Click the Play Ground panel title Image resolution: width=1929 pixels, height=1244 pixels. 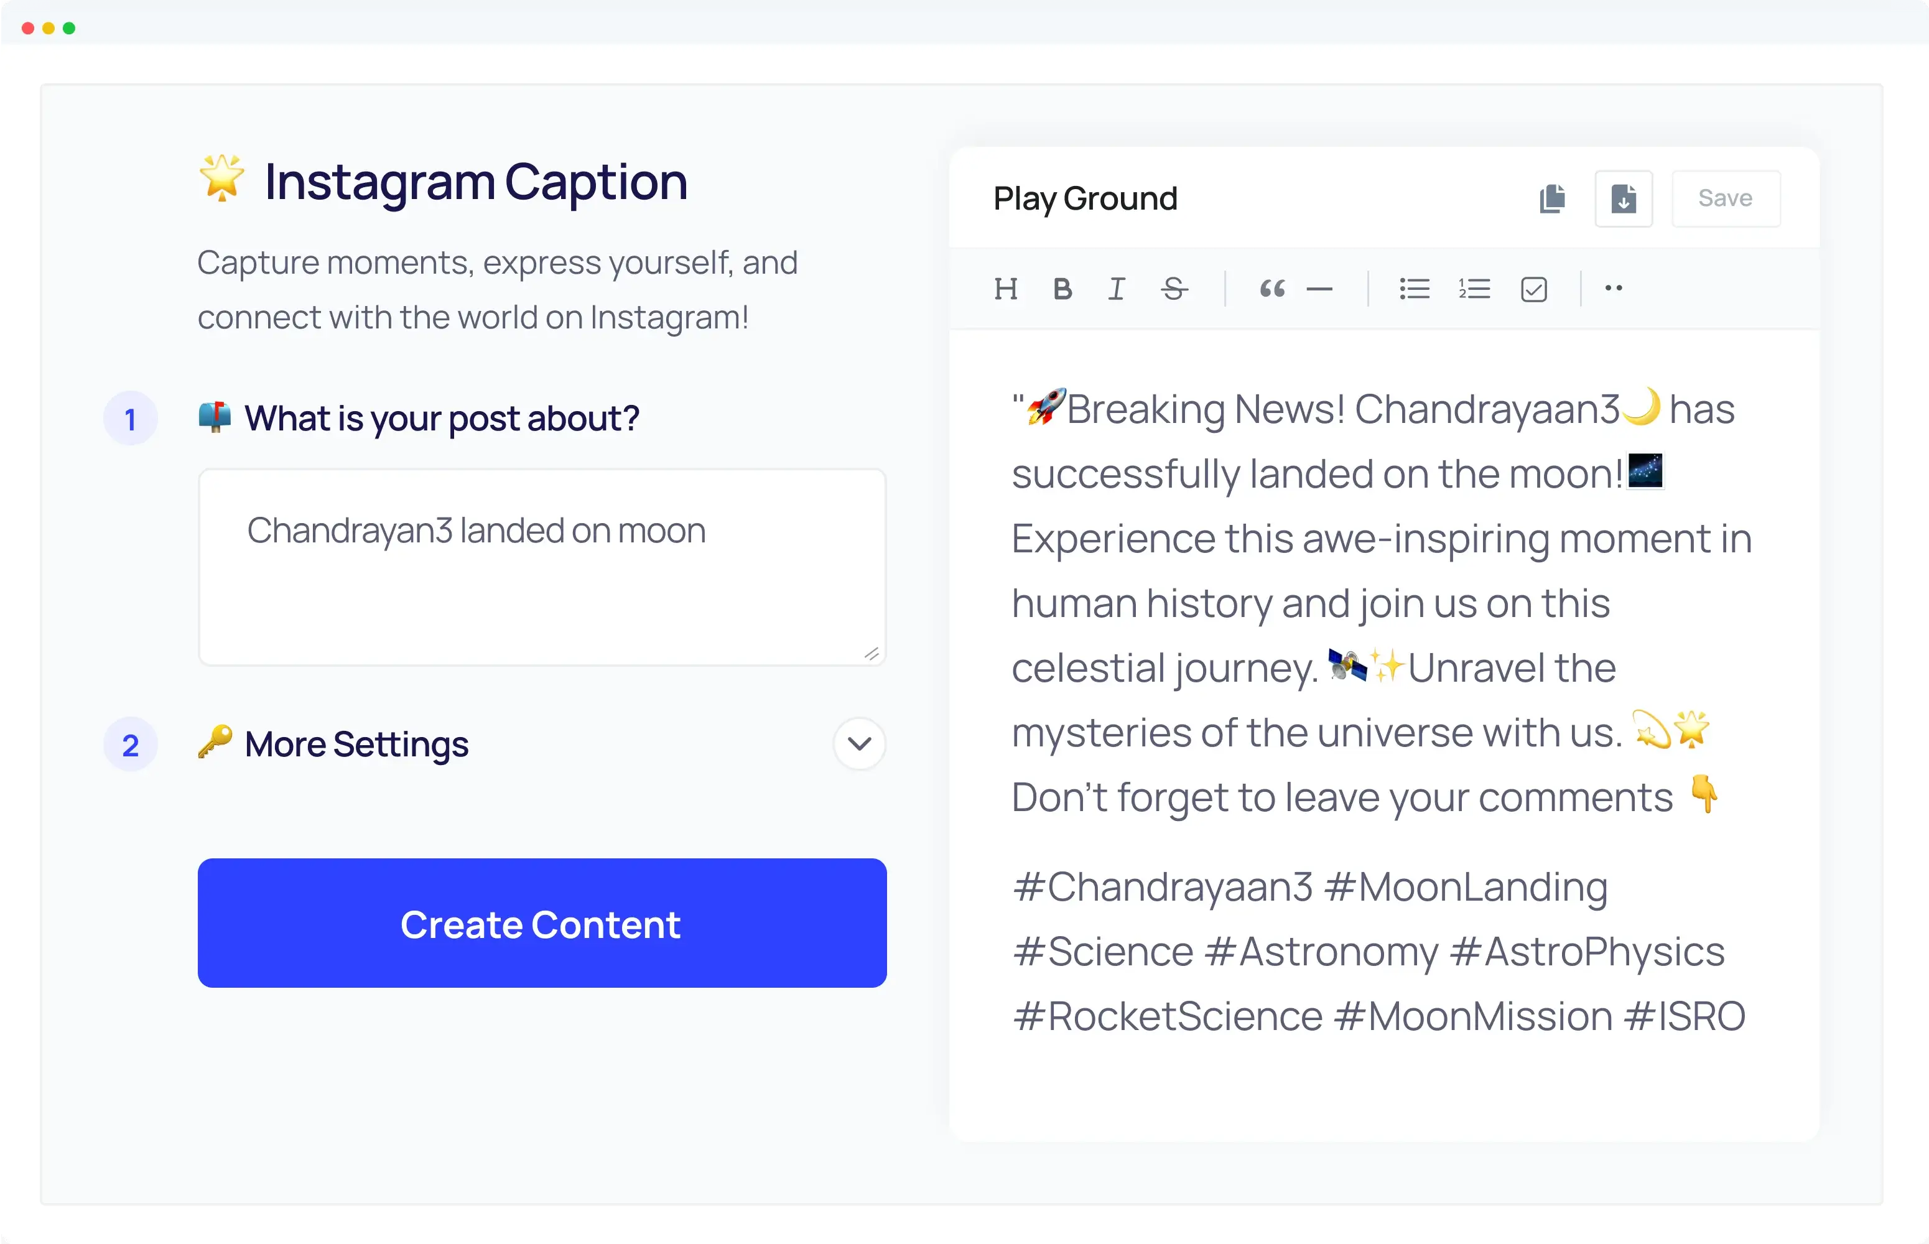click(x=1085, y=198)
